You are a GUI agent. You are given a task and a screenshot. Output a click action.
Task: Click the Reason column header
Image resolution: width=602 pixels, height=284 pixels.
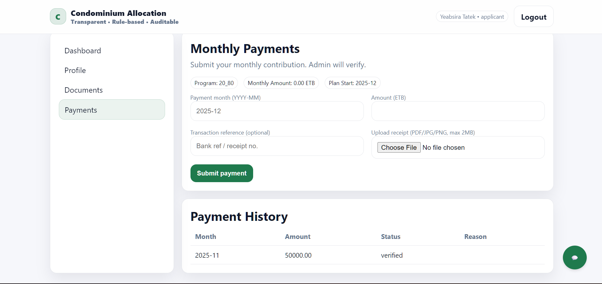tap(475, 237)
